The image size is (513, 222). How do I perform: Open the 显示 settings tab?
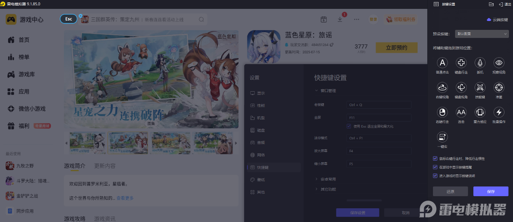click(x=274, y=93)
